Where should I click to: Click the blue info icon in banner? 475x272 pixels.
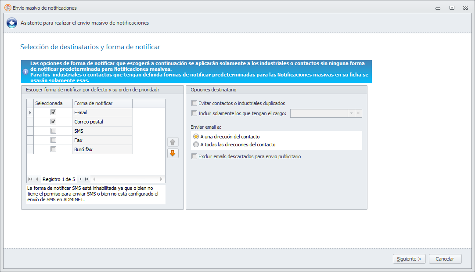pyautogui.click(x=25, y=72)
